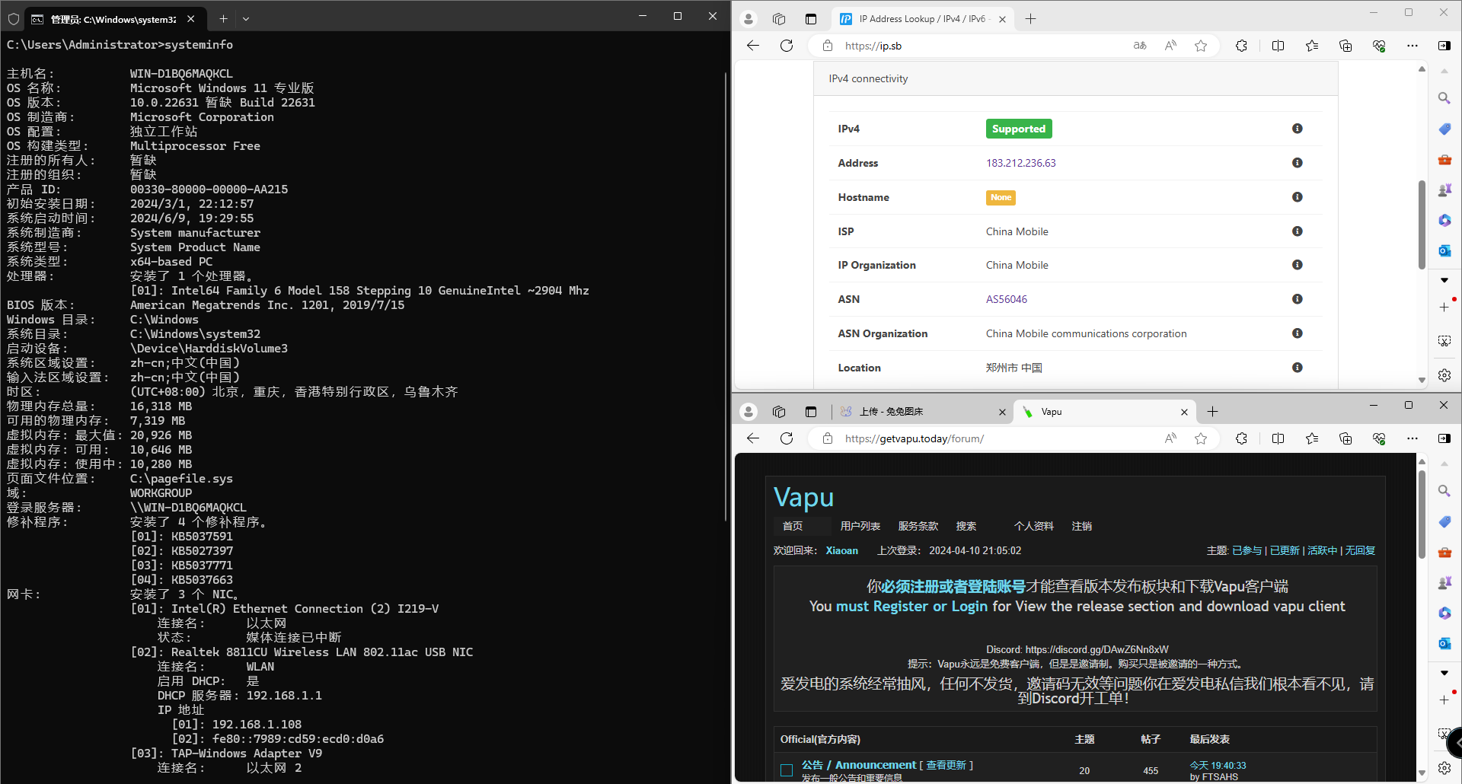1462x784 pixels.
Task: Select the 管理员 terminal tab
Action: pos(114,19)
